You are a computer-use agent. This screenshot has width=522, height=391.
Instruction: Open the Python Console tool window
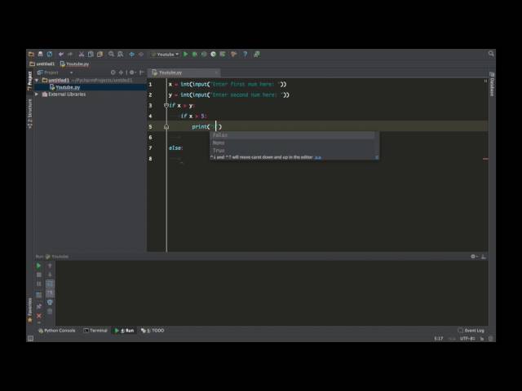click(x=57, y=331)
